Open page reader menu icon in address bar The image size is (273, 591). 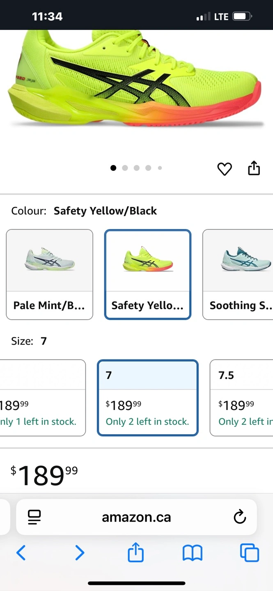coord(34,517)
